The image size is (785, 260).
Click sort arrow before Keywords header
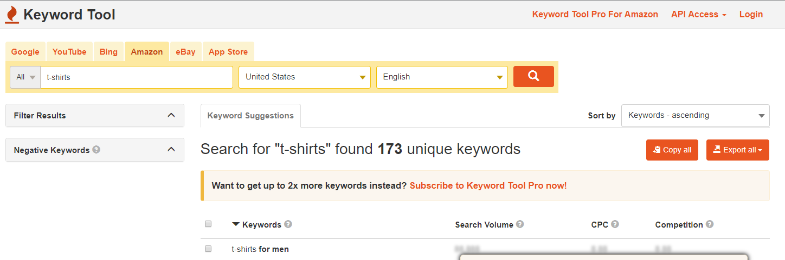[x=236, y=224]
